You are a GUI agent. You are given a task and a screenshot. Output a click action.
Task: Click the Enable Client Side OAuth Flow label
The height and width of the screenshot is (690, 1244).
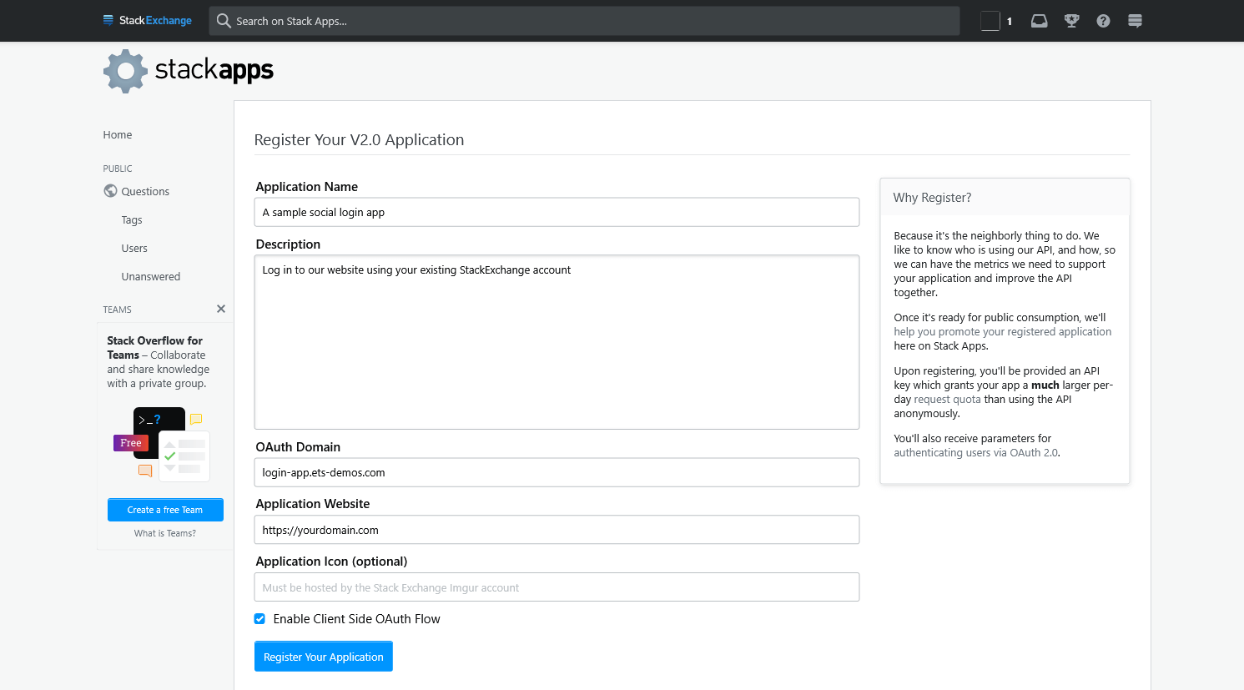356,619
